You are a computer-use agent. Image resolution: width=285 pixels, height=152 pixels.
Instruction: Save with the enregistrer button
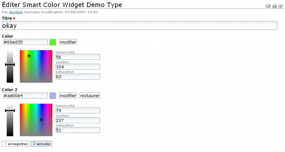point(16,144)
